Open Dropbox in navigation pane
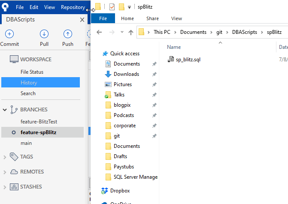 pos(120,191)
